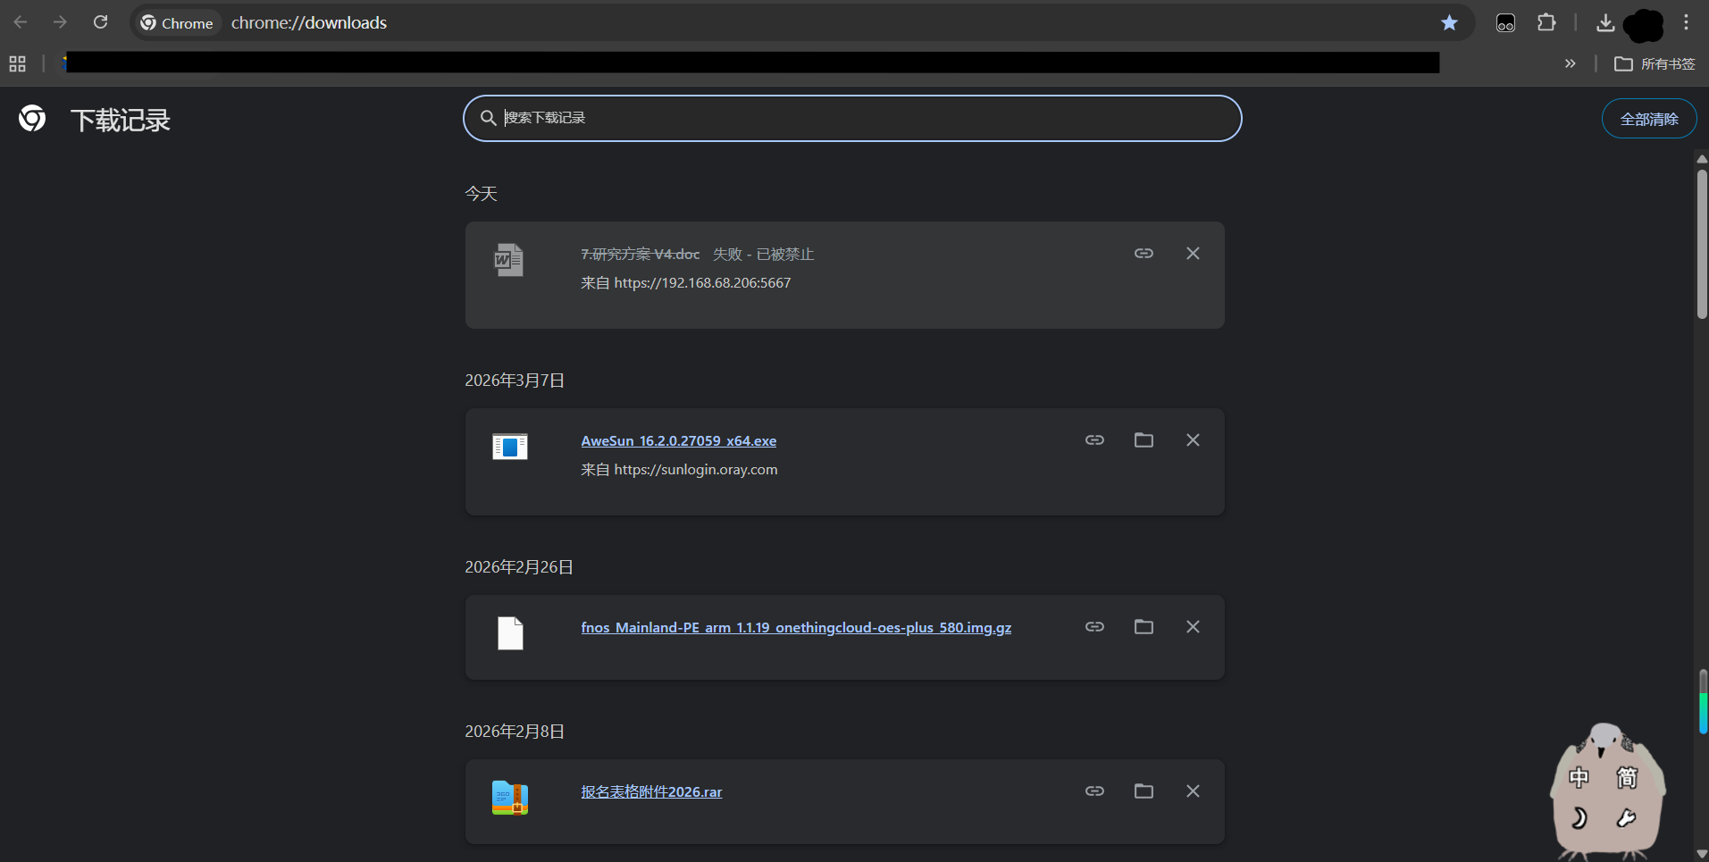Bookmark this page with the star icon
Image resolution: width=1709 pixels, height=862 pixels.
point(1449,23)
